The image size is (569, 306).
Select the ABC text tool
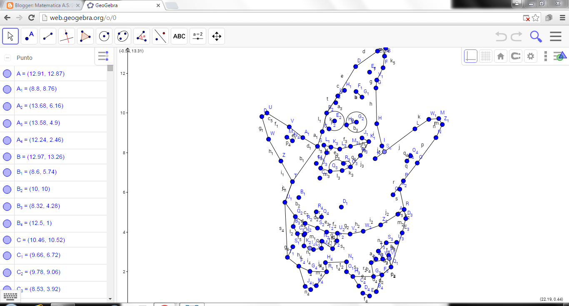[179, 36]
